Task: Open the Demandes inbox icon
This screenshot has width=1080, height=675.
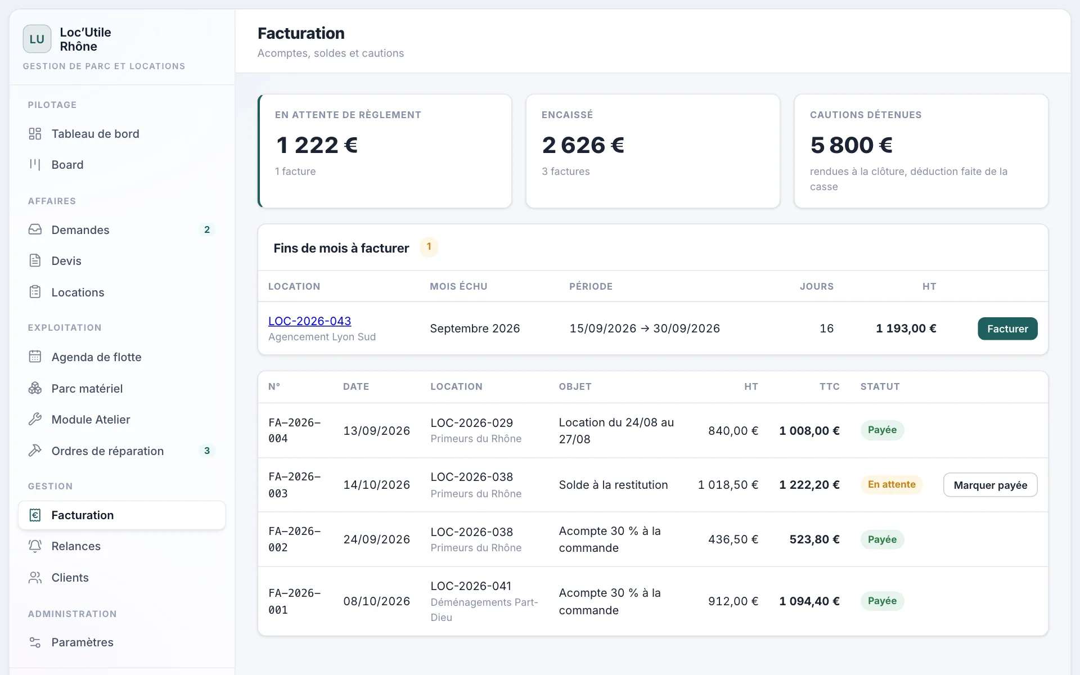Action: tap(35, 229)
